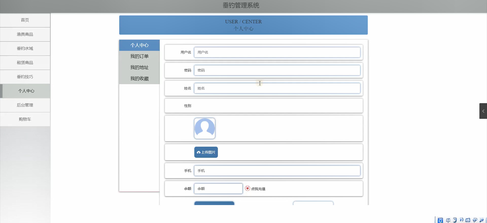Open 垂钓水域 in the left sidebar

(25, 48)
